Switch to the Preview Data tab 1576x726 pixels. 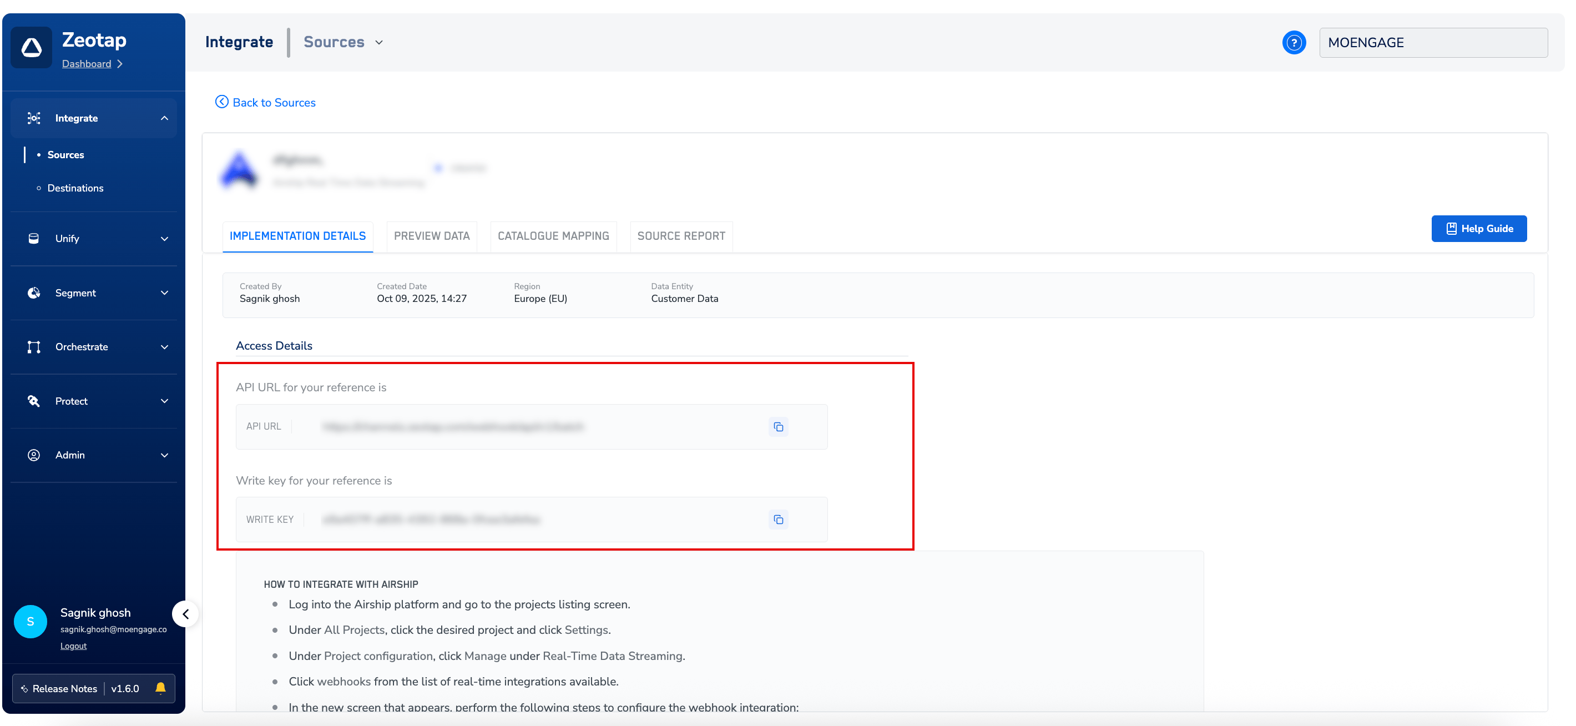[431, 236]
